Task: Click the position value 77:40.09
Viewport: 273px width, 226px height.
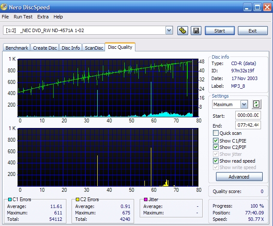Action: (255, 213)
